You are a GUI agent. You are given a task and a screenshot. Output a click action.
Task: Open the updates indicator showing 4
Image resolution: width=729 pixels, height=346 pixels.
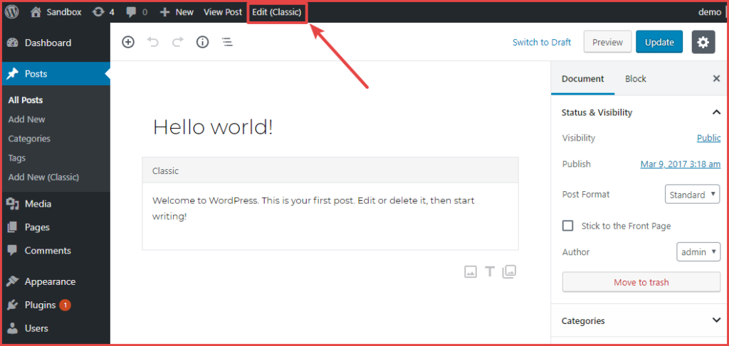pos(103,12)
